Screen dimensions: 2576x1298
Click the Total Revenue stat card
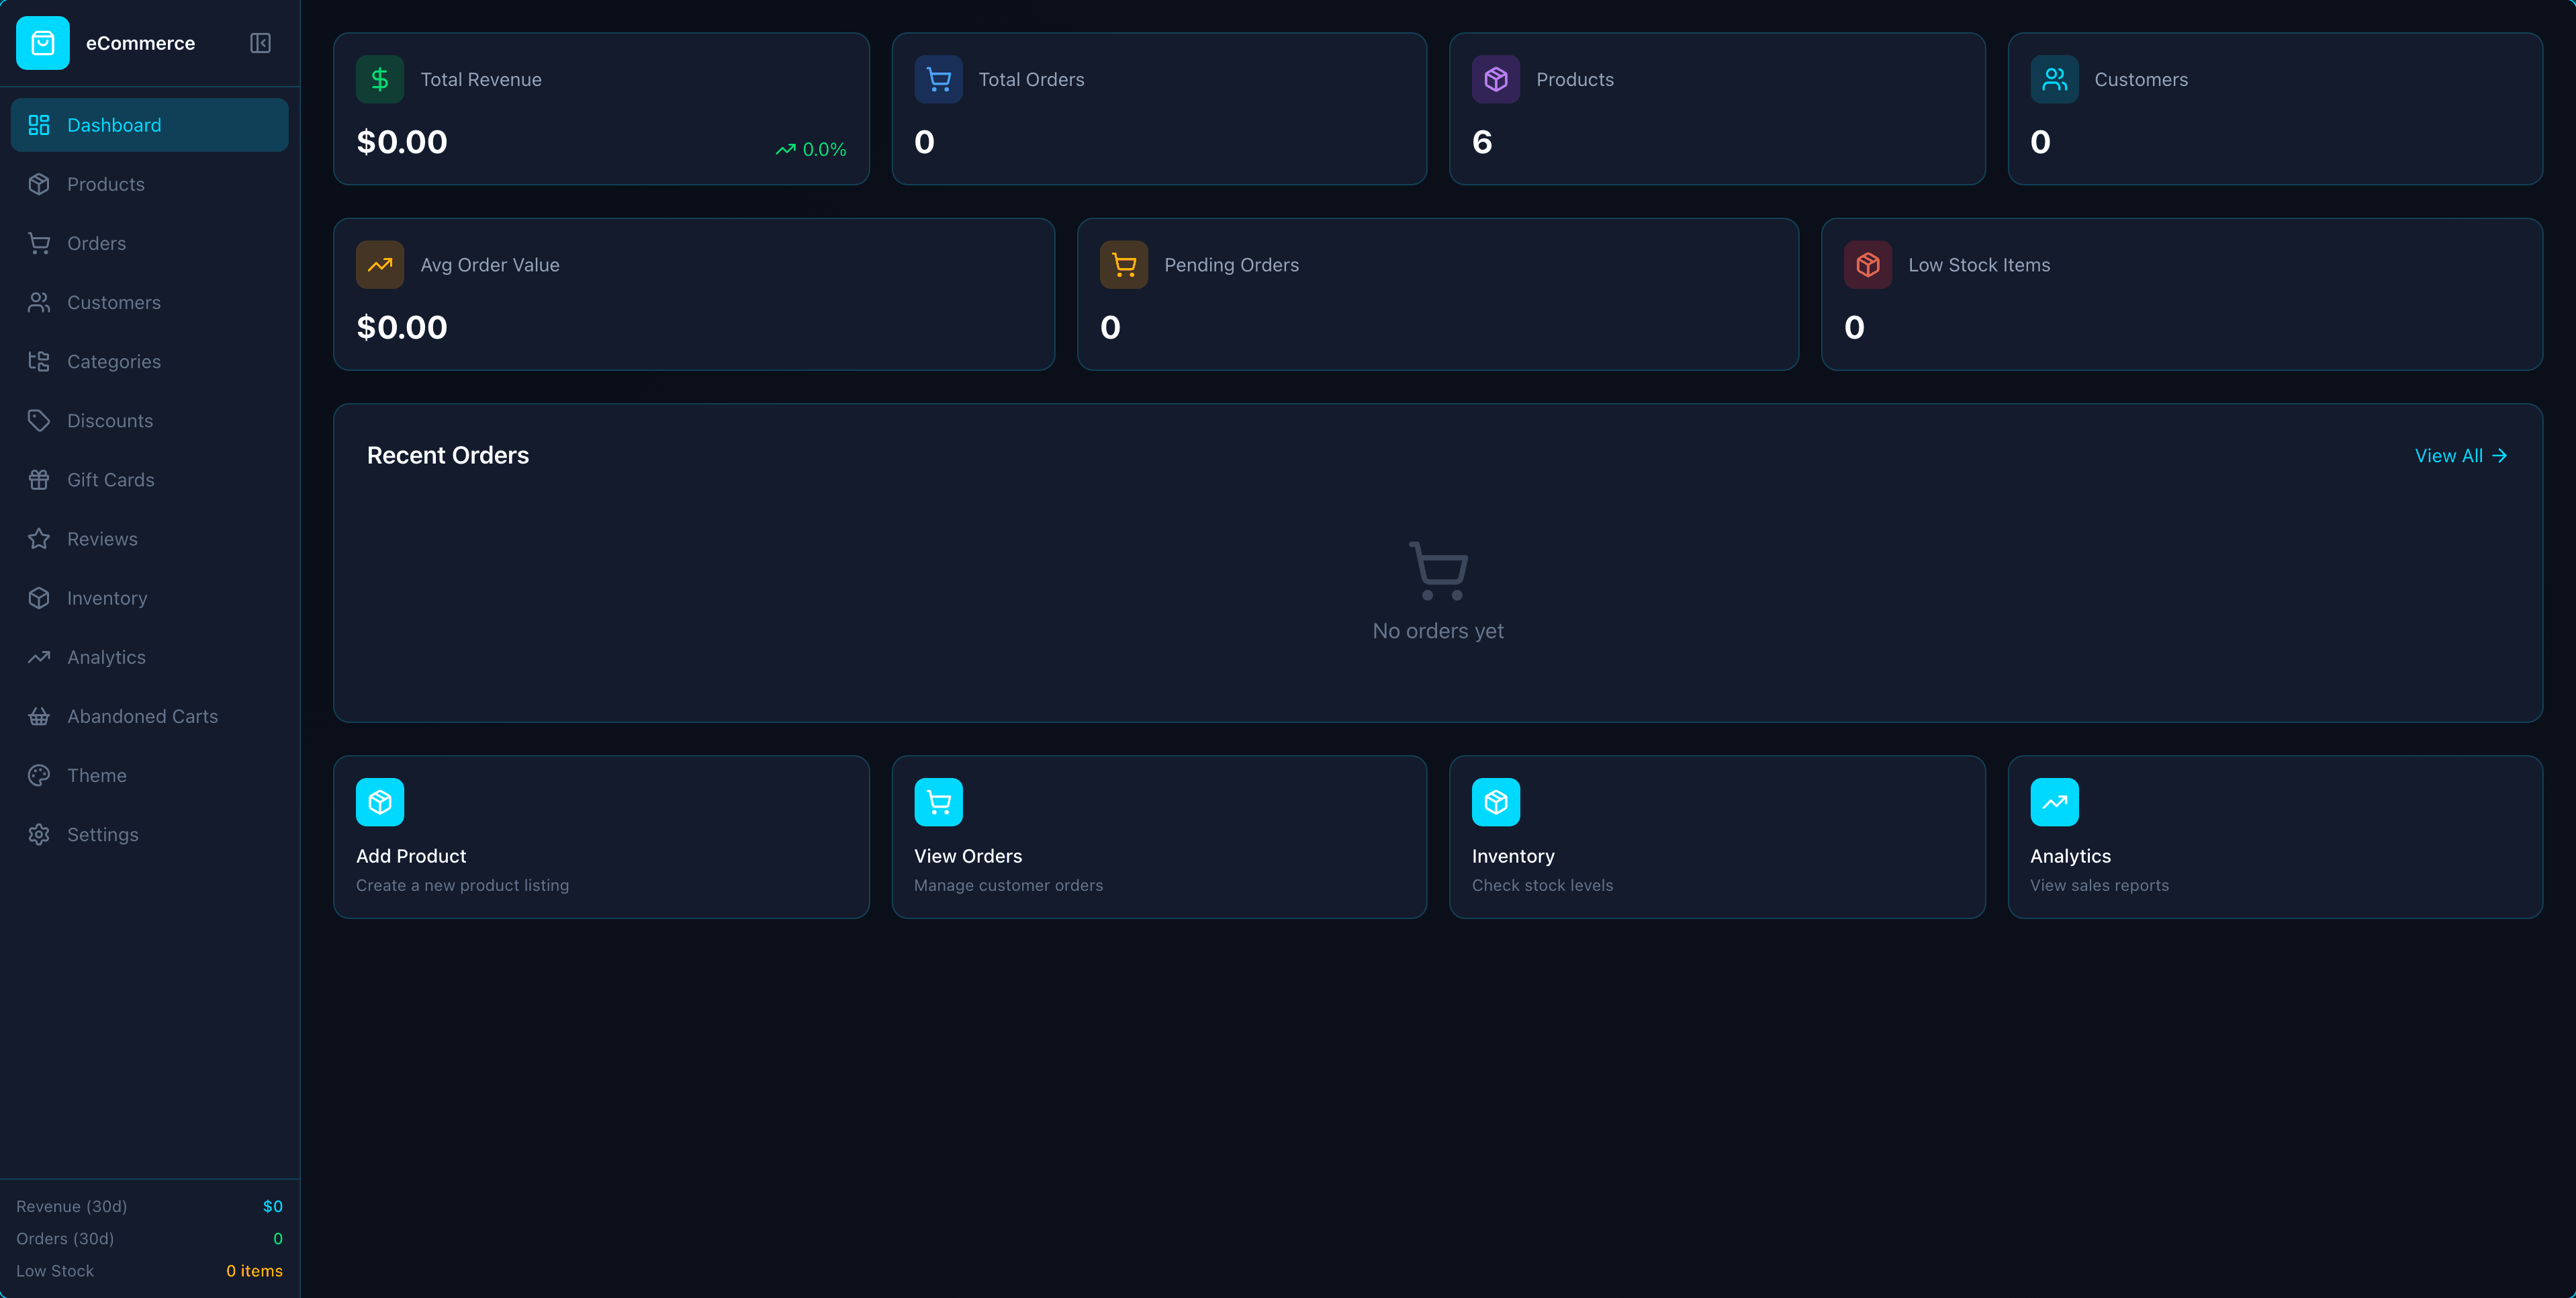click(601, 109)
